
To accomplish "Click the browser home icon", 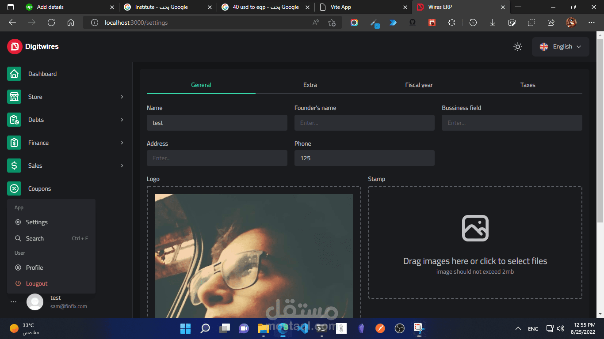I will (71, 23).
